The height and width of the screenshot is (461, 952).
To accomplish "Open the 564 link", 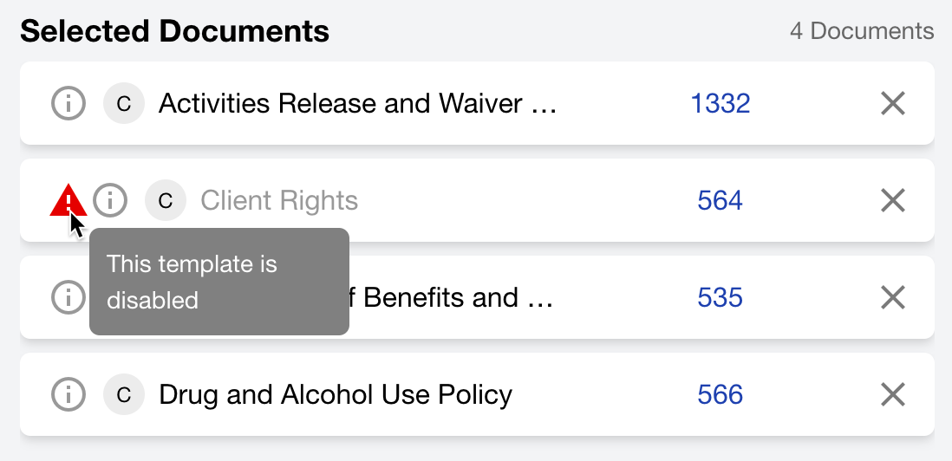I will coord(721,201).
